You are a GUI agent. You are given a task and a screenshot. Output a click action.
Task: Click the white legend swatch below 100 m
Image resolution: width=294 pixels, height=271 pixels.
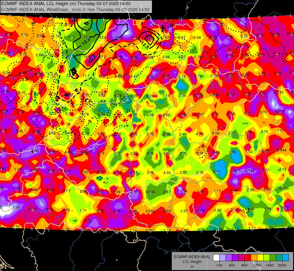coord(216,258)
